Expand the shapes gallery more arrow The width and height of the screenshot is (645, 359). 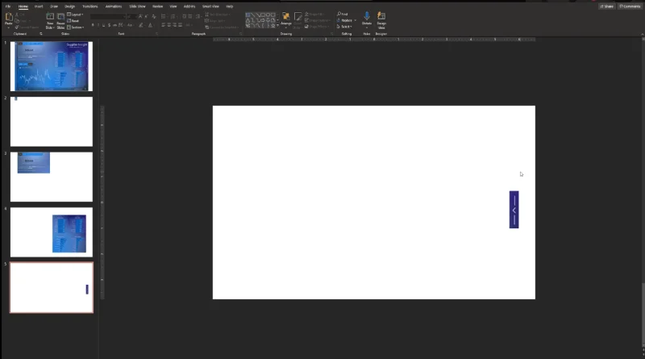277,26
